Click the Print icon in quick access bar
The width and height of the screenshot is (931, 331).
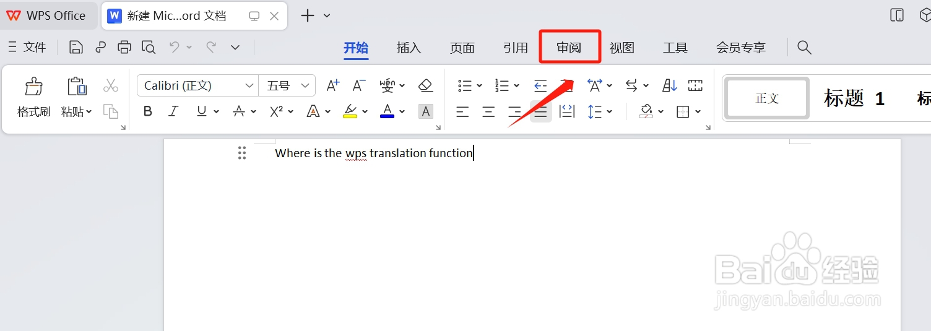pyautogui.click(x=124, y=47)
